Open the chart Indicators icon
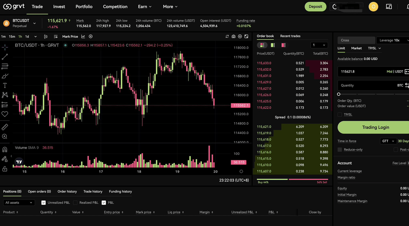The width and height of the screenshot is (409, 226). tap(83, 36)
